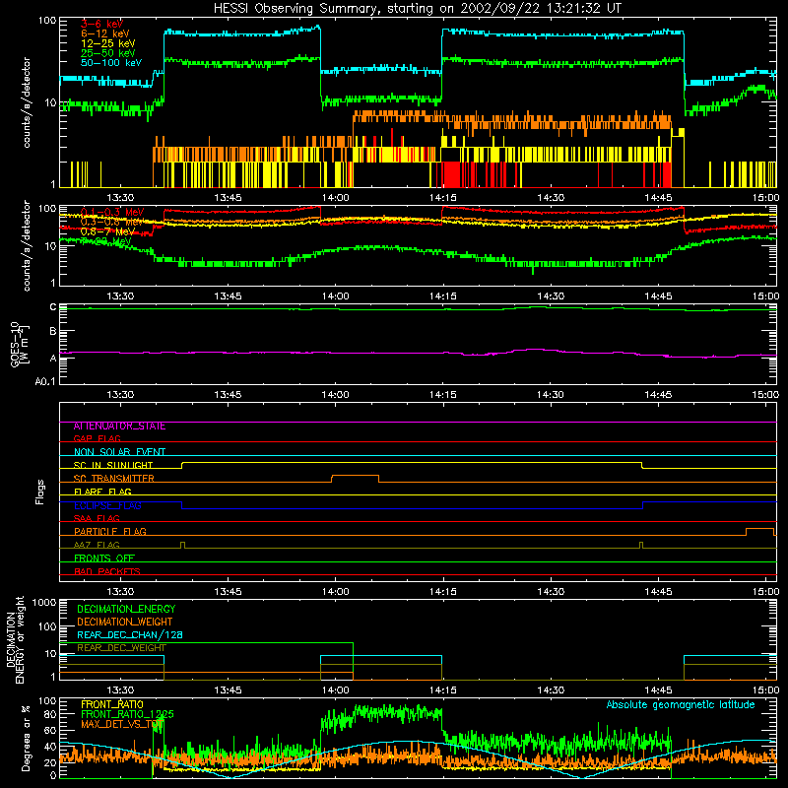Click the REAR_DEC_WEIGHT legend label
Image resolution: width=788 pixels, height=788 pixels.
121,648
